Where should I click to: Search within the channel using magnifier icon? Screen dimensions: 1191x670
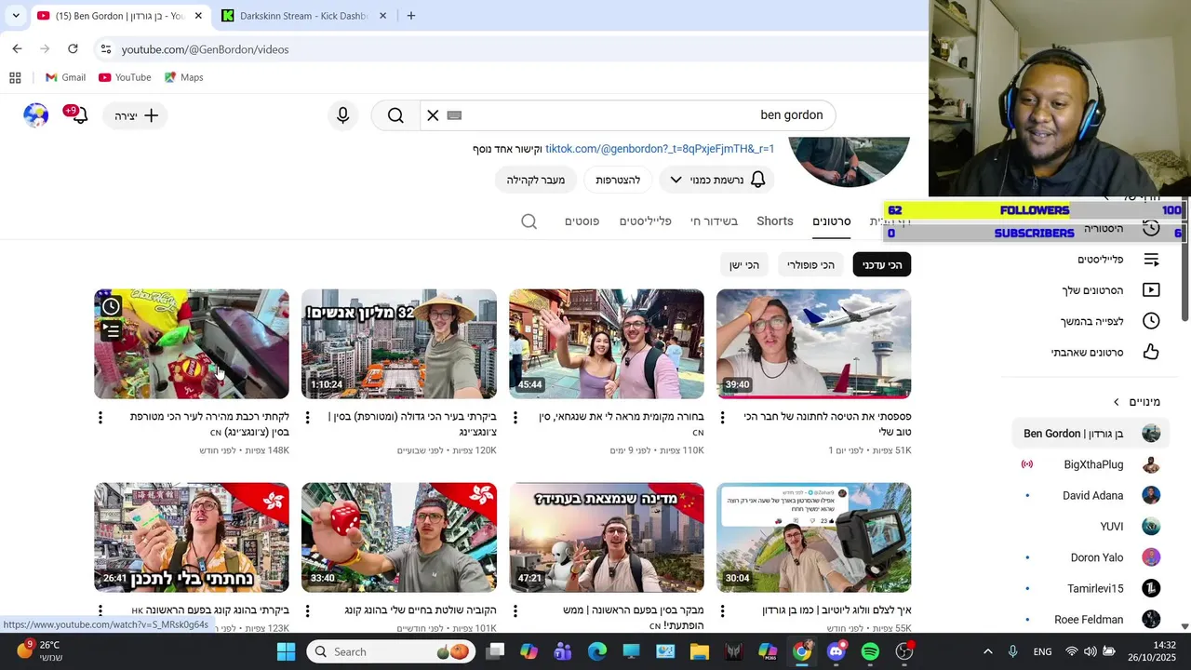pos(529,221)
